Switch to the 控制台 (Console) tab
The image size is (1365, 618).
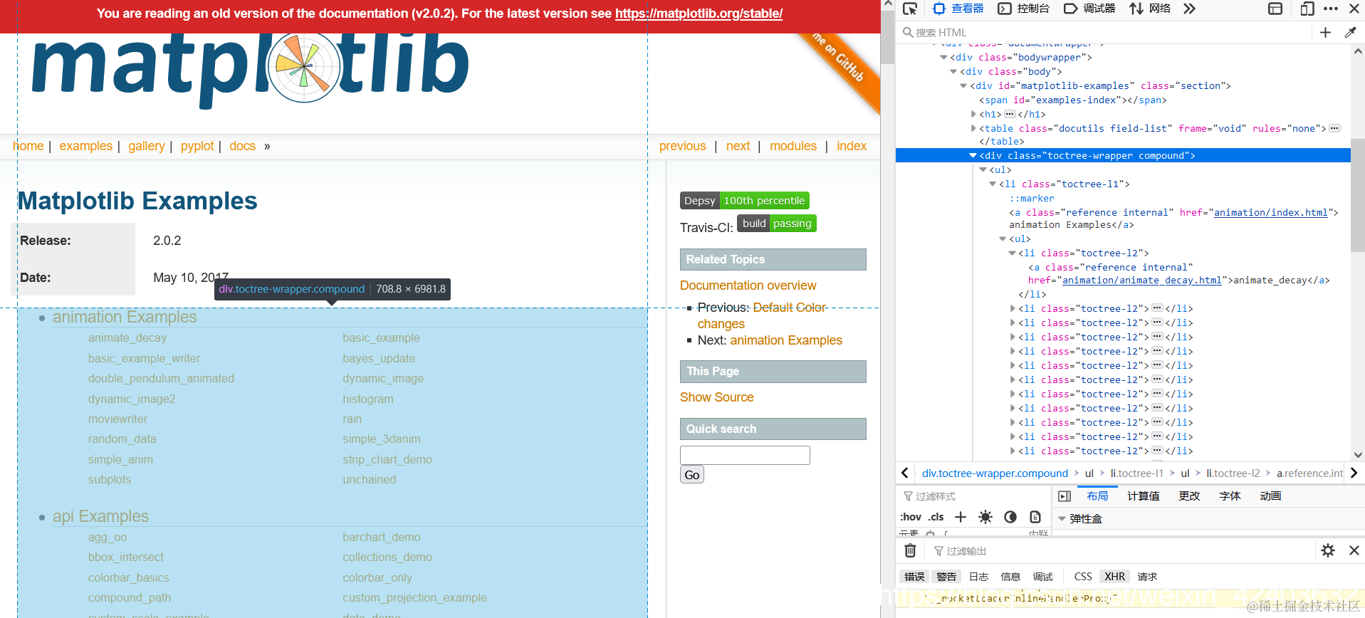1024,9
